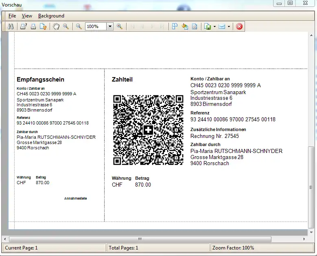Click 'Total Pages: 1' in status bar
This screenshot has height=256, width=317.
coord(123,248)
